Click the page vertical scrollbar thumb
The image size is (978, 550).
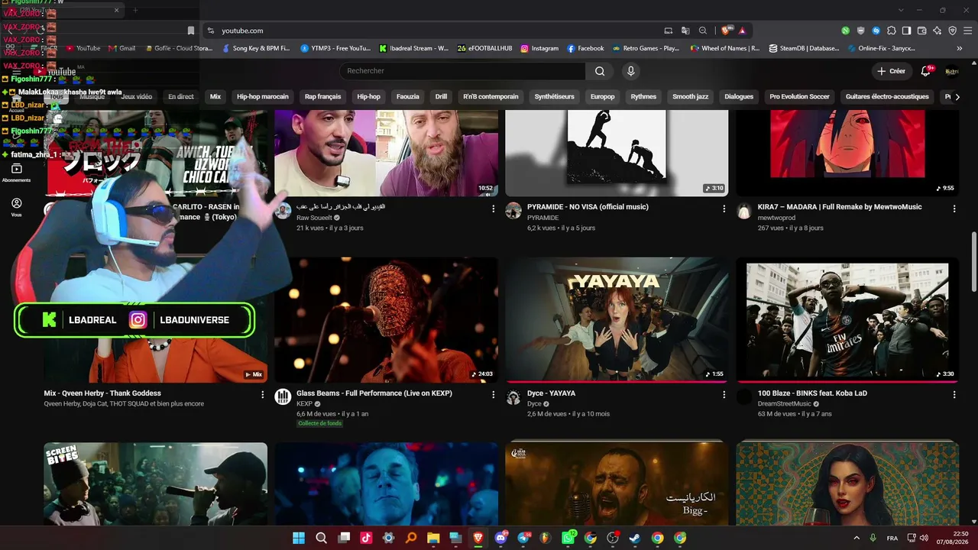click(973, 260)
